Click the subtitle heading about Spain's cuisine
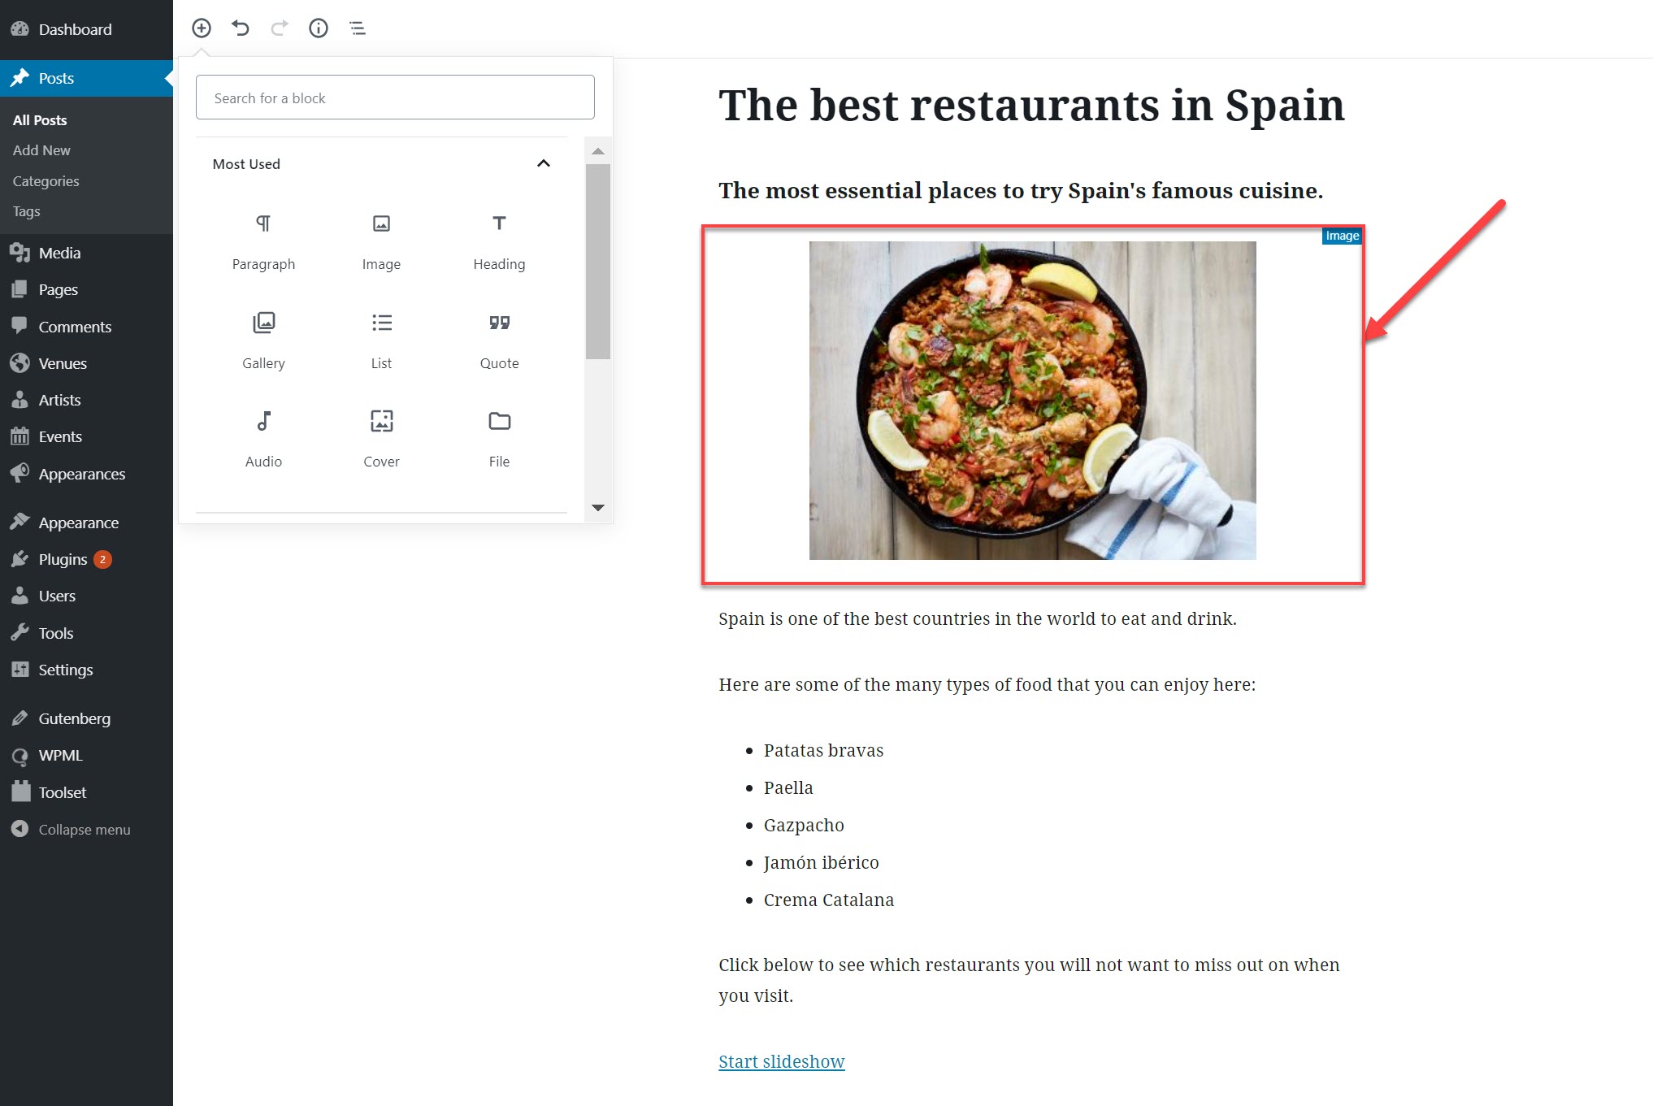 tap(1021, 190)
